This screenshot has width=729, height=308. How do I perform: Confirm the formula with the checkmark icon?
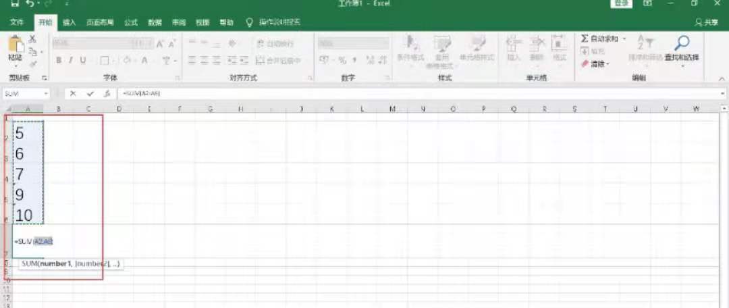90,93
